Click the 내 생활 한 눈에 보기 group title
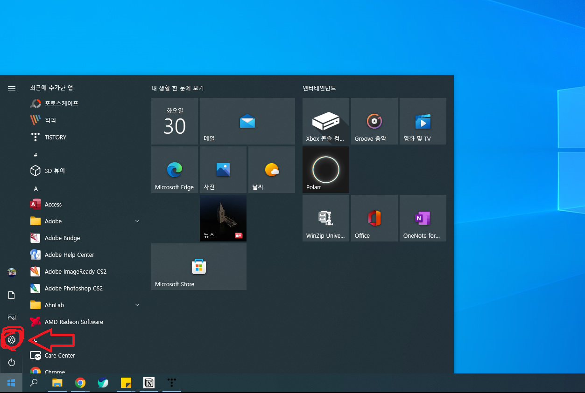The image size is (585, 393). pos(177,88)
